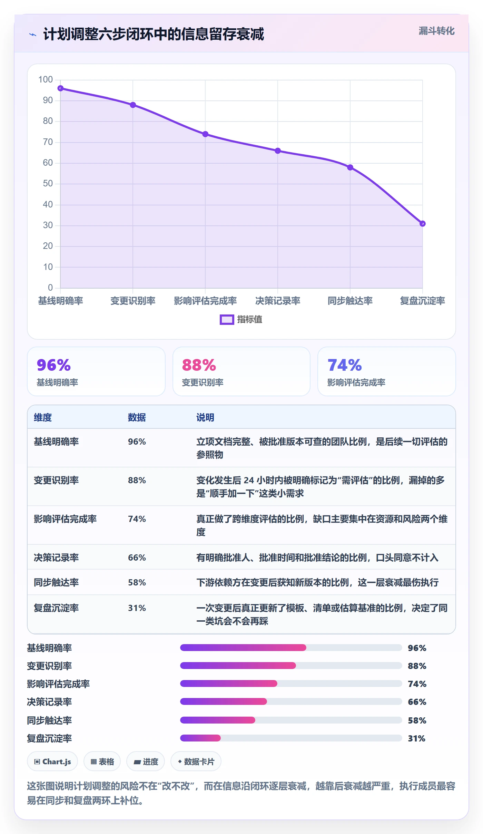This screenshot has height=834, width=483.
Task: Click the lightning icon beside the title
Action: click(33, 35)
